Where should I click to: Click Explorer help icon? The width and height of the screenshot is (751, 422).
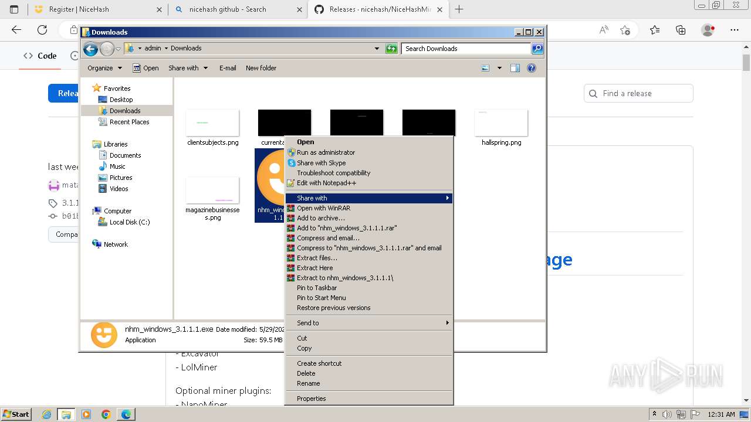coord(532,68)
